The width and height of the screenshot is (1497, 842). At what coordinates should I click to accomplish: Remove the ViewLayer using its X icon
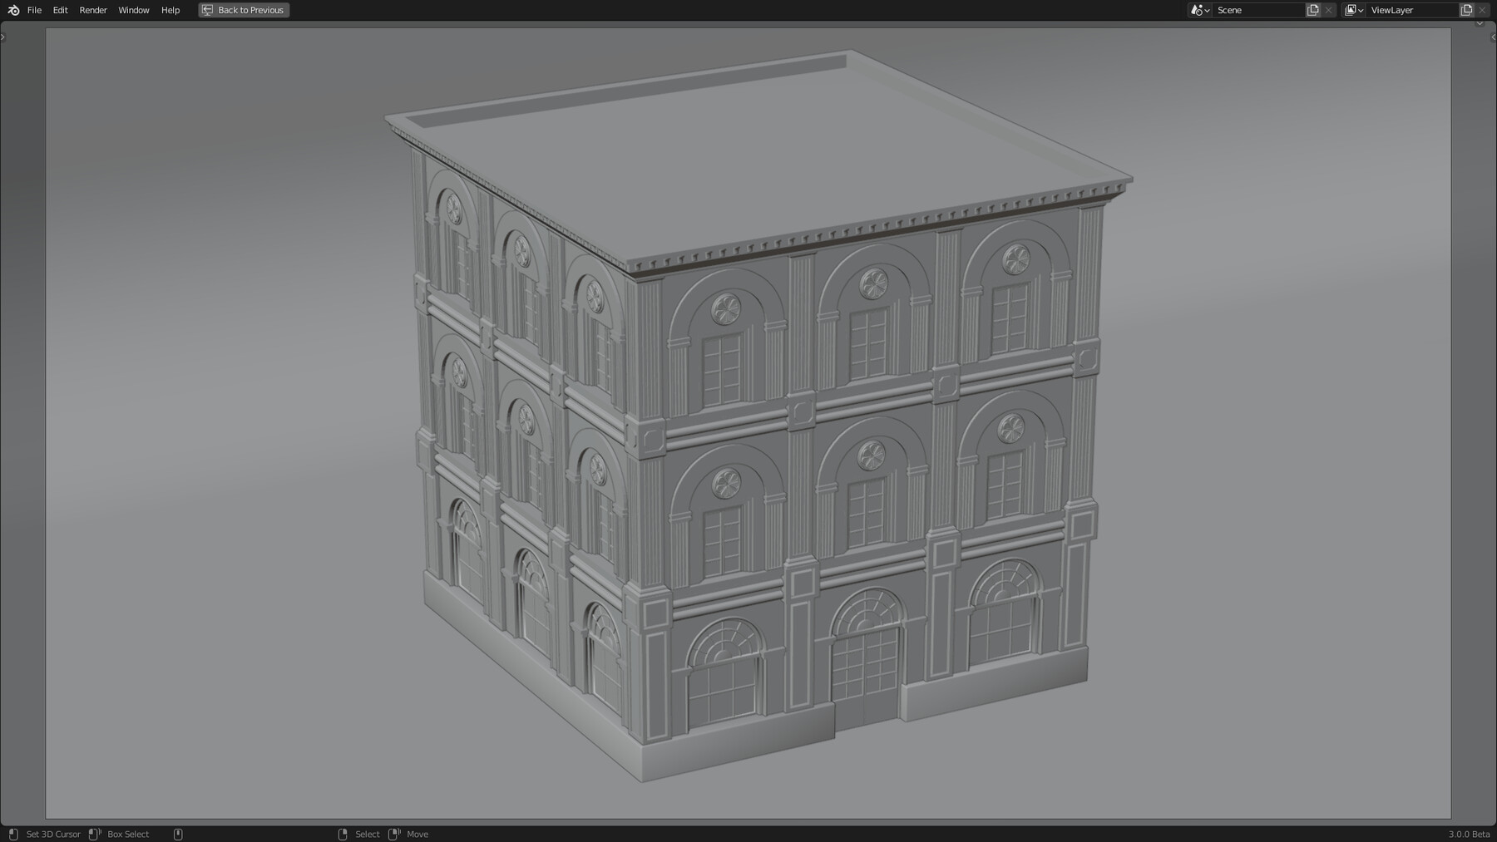1483,9
